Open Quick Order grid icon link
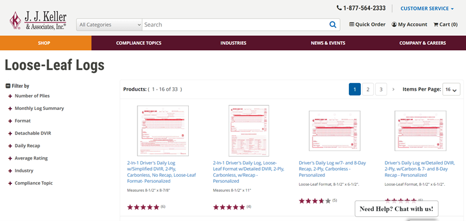The height and width of the screenshot is (221, 466). click(351, 24)
